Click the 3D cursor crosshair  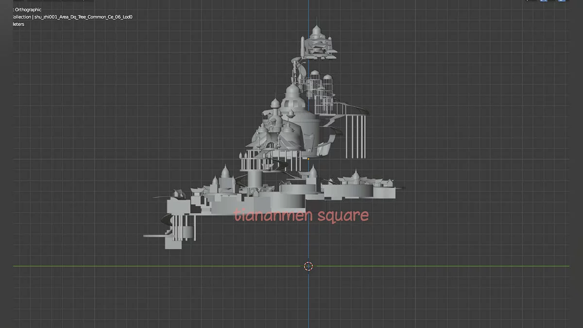[x=309, y=266]
